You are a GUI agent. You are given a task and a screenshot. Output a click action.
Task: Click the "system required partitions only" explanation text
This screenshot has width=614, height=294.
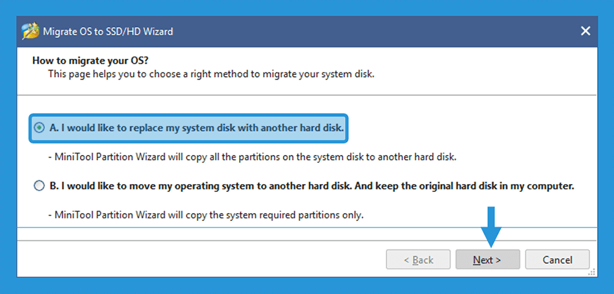click(206, 215)
